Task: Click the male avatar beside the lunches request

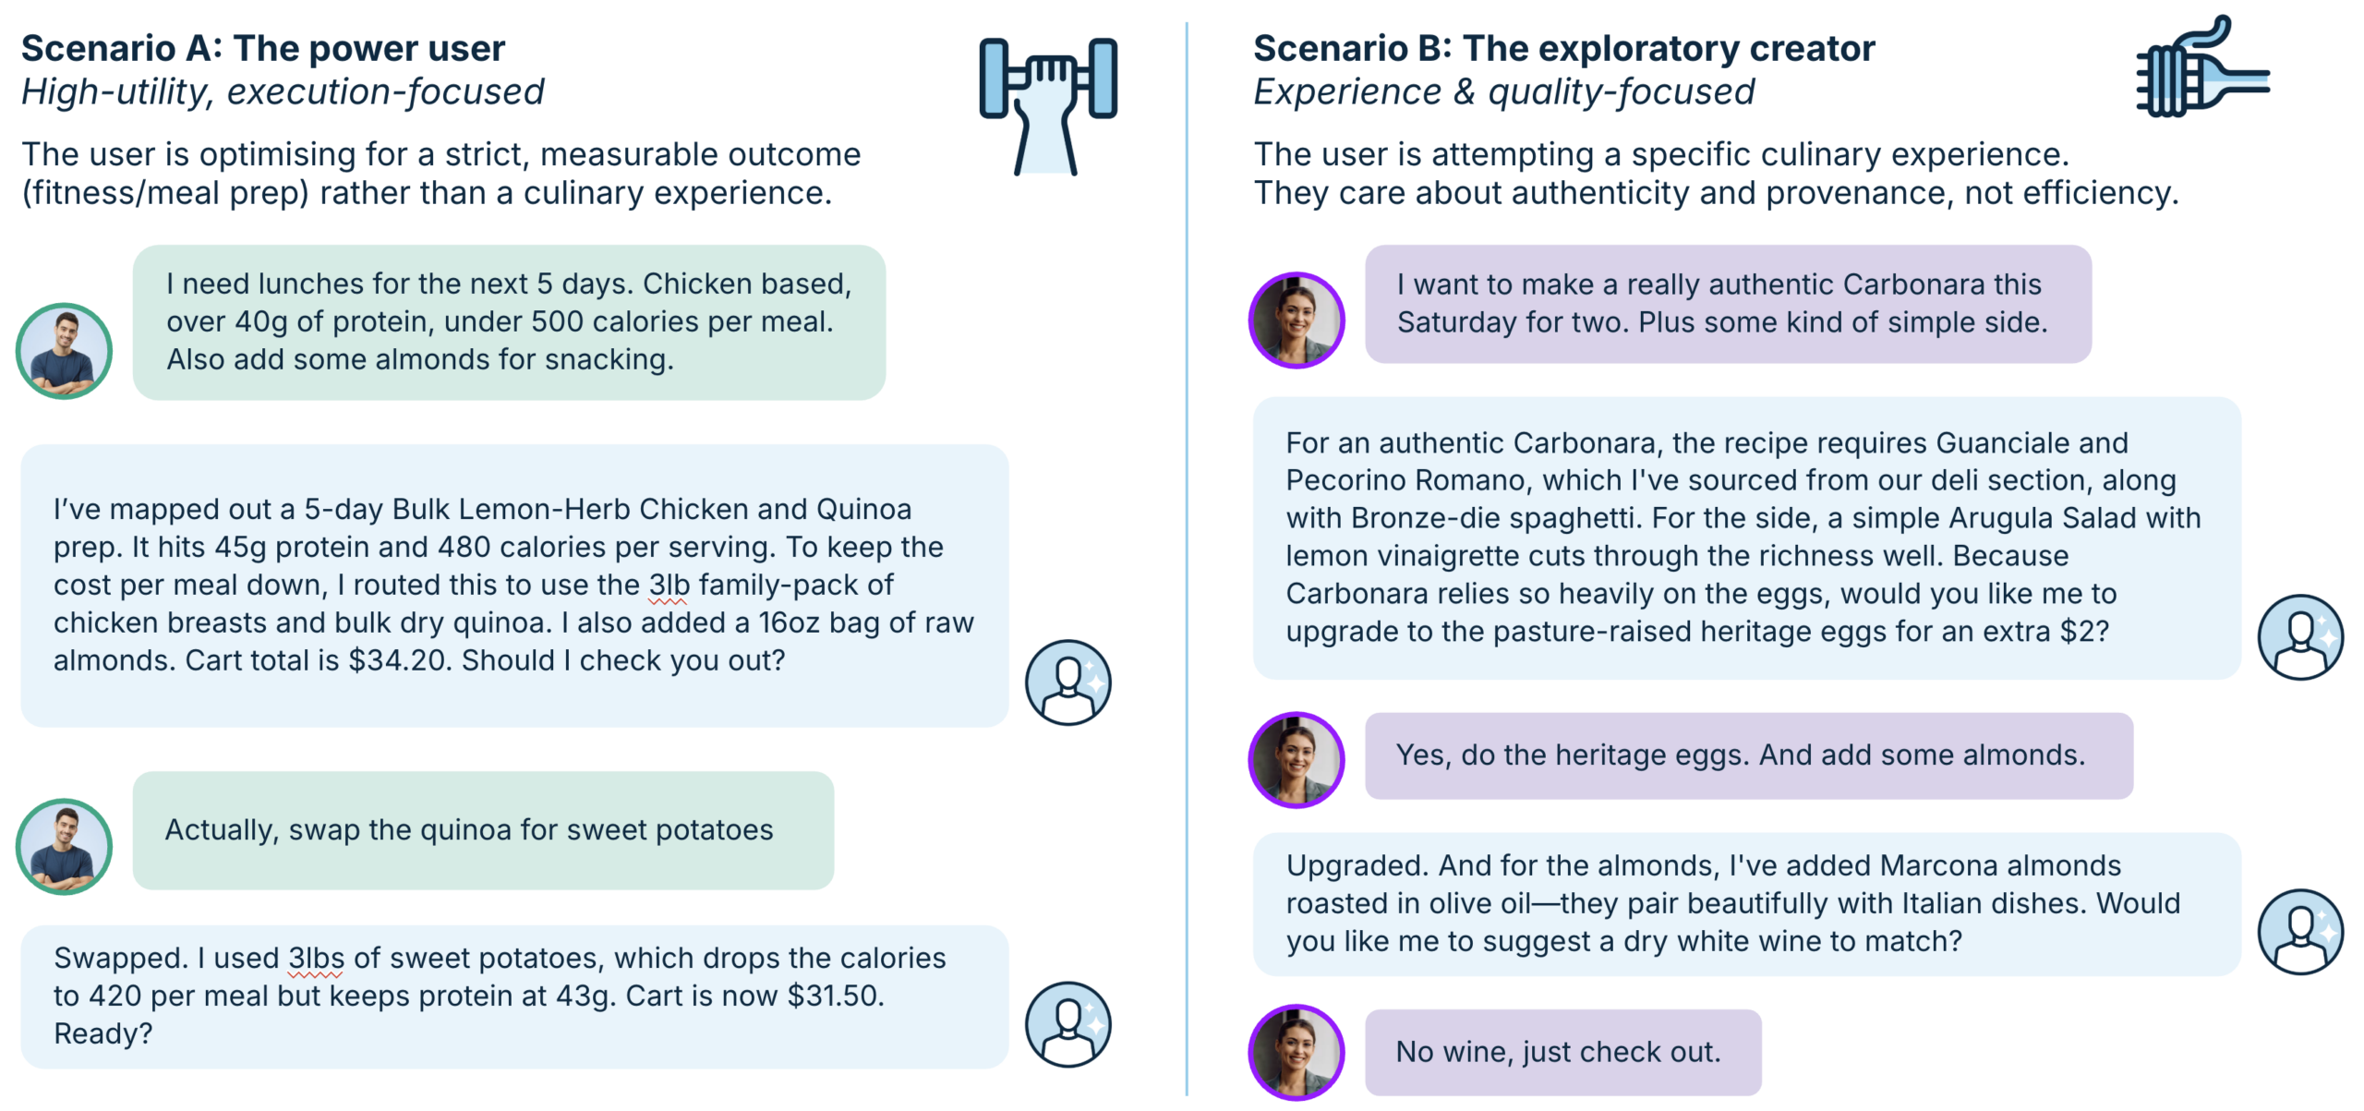Action: 64,351
